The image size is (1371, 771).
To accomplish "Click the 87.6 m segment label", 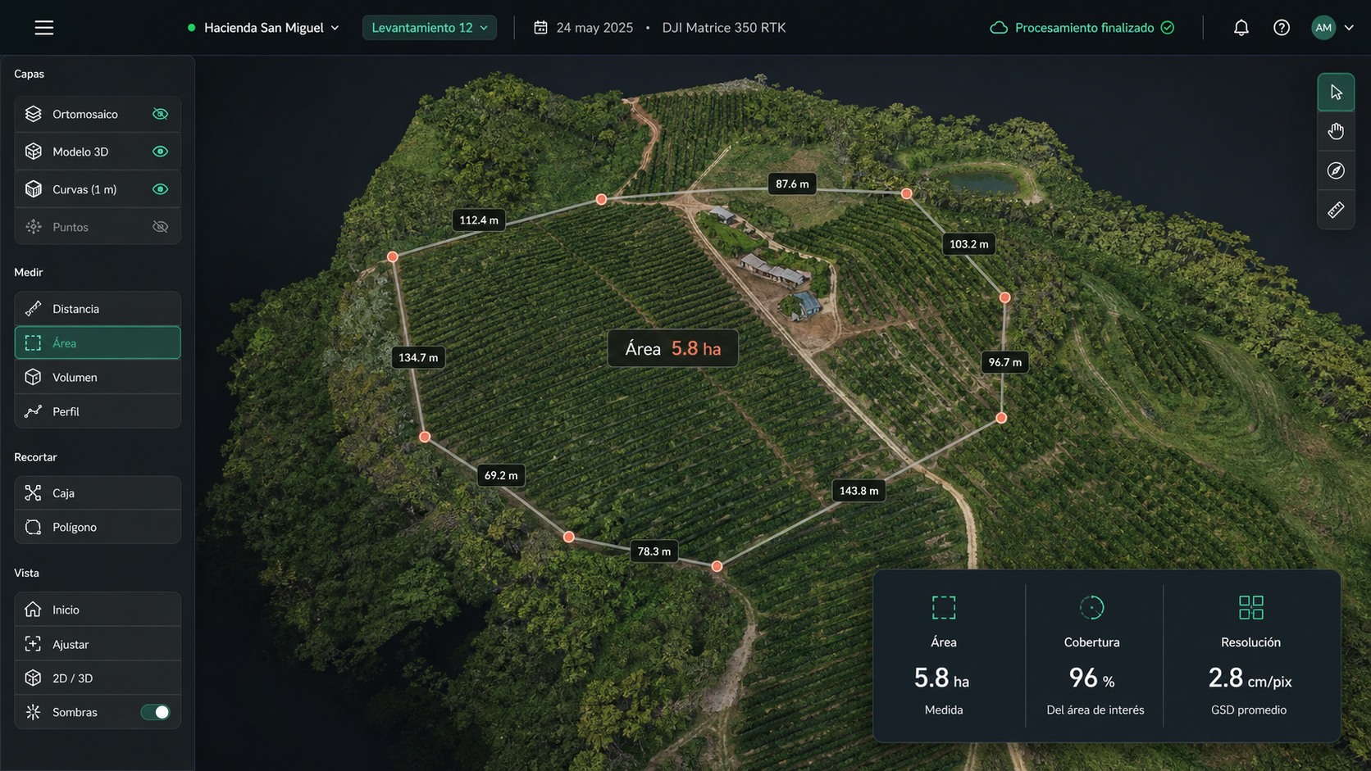I will (x=792, y=184).
